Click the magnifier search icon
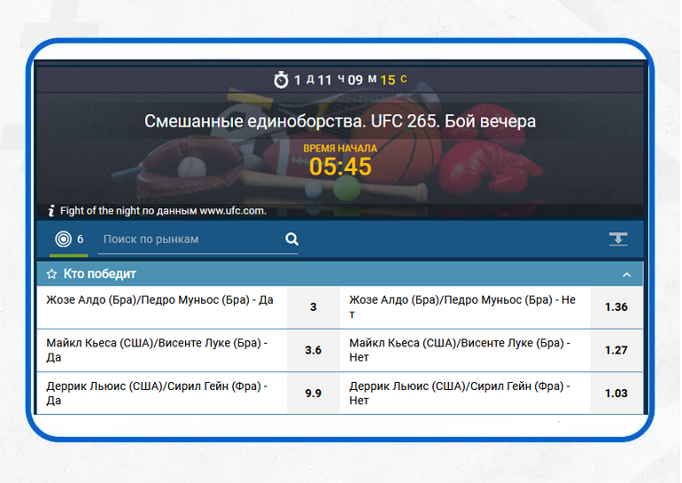 pos(292,239)
